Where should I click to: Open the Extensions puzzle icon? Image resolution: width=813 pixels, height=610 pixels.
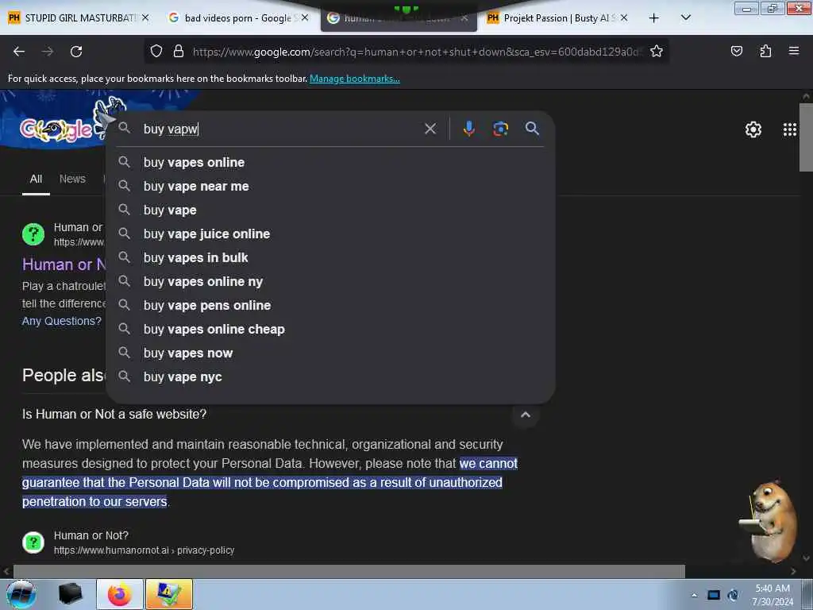(x=765, y=51)
